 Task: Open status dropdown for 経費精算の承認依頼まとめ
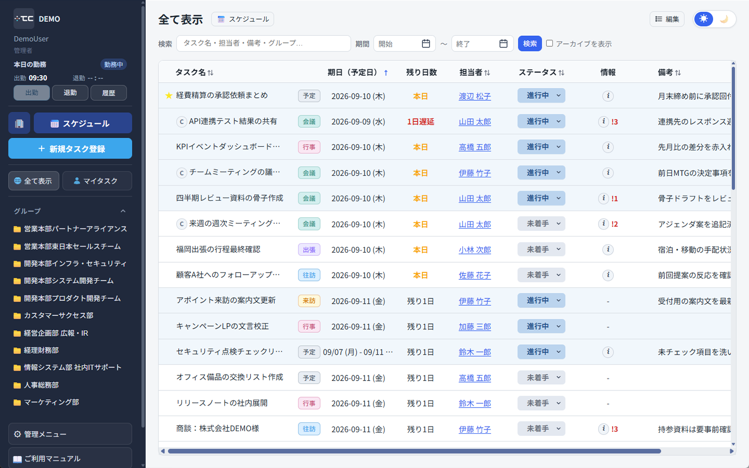pyautogui.click(x=541, y=96)
